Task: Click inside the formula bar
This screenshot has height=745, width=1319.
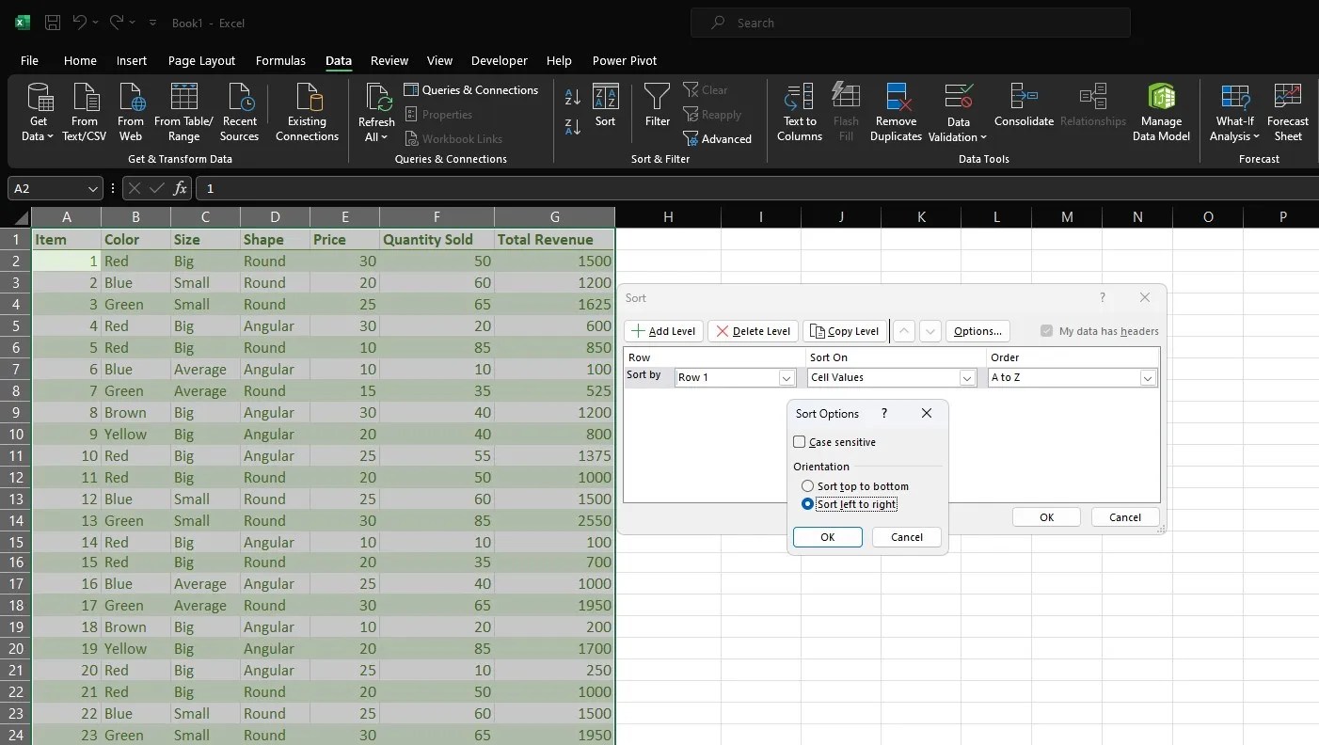Action: click(x=376, y=188)
